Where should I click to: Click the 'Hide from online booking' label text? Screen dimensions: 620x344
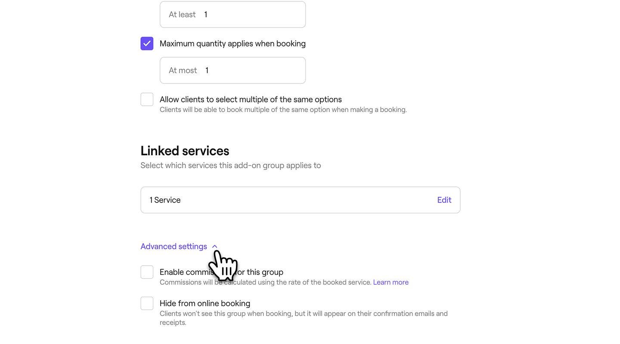click(205, 304)
